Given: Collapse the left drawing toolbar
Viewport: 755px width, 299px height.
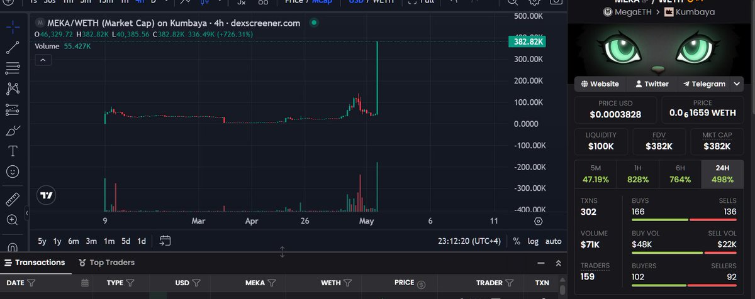Looking at the screenshot, I should [x=27, y=214].
